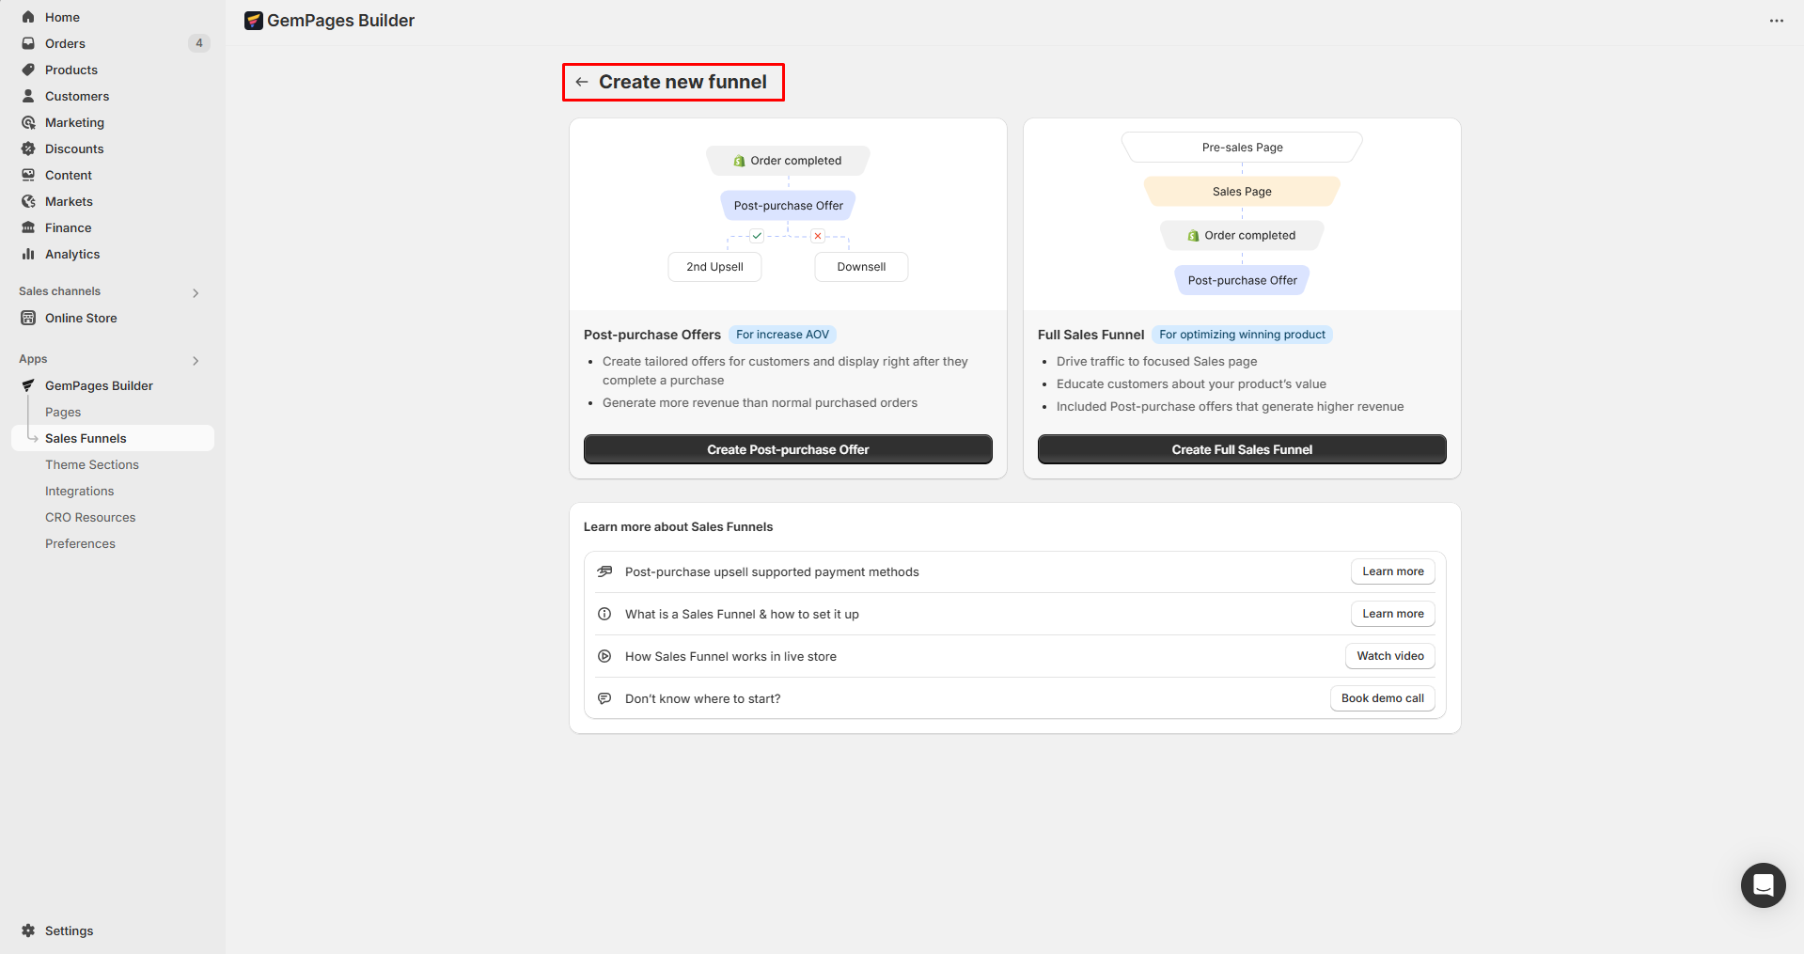Click the Customers person icon
1804x954 pixels.
tap(28, 96)
